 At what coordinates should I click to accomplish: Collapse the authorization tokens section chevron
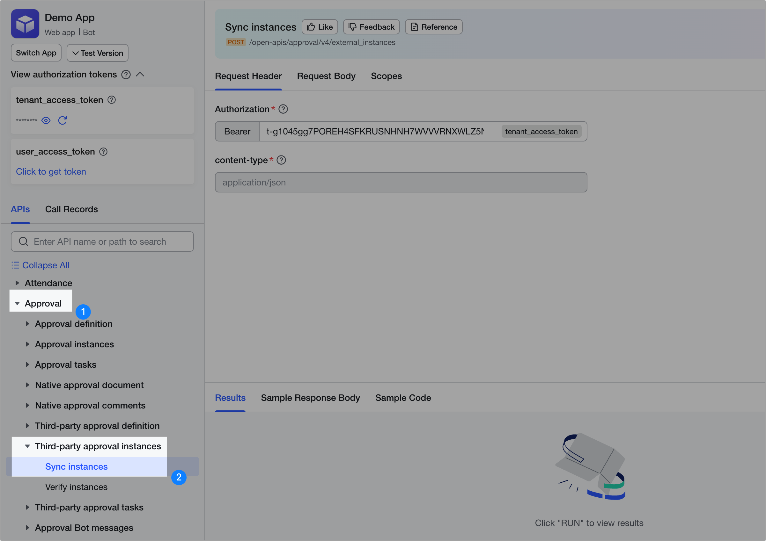tap(140, 74)
